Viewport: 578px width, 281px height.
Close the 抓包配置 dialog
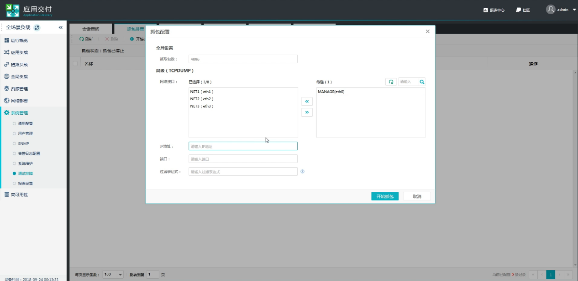pyautogui.click(x=427, y=31)
